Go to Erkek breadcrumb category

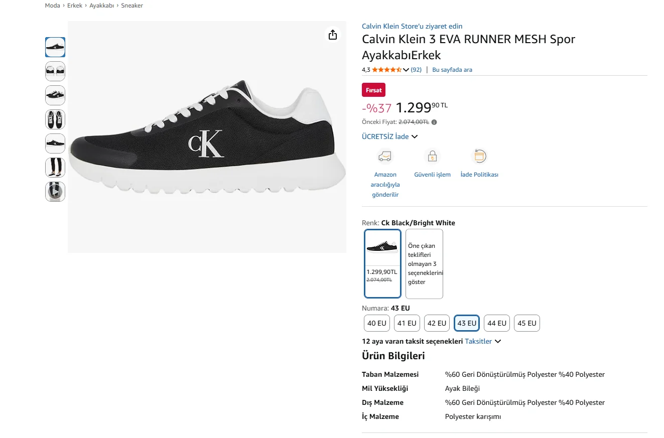(75, 6)
